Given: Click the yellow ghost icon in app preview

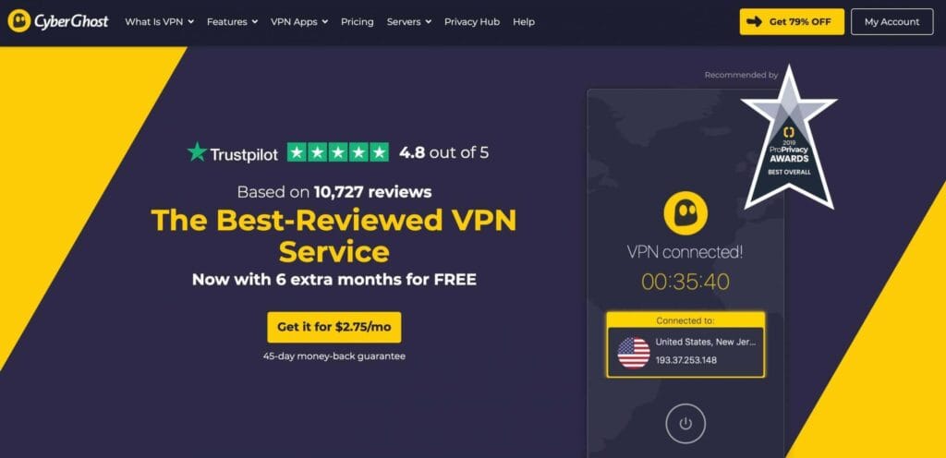Looking at the screenshot, I should point(685,212).
